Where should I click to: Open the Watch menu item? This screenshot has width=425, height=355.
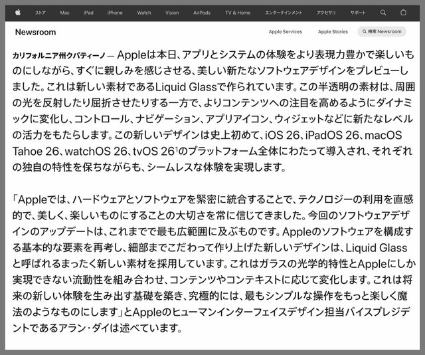pos(144,13)
